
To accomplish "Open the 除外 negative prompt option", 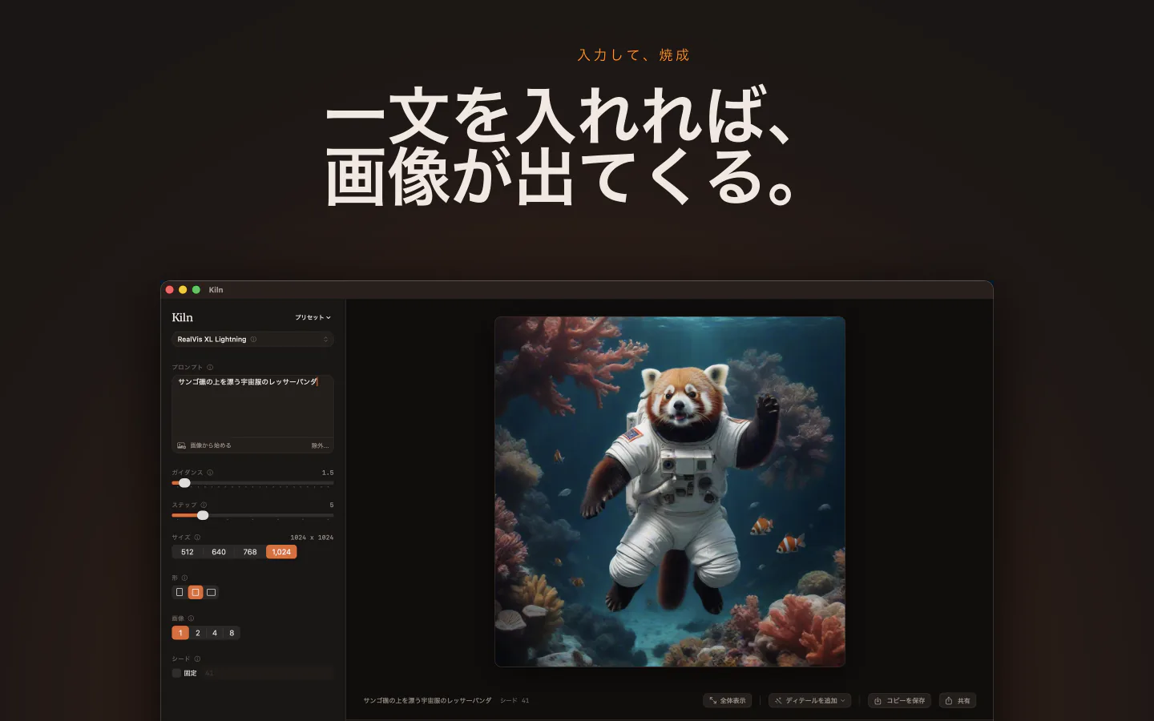I will [320, 445].
